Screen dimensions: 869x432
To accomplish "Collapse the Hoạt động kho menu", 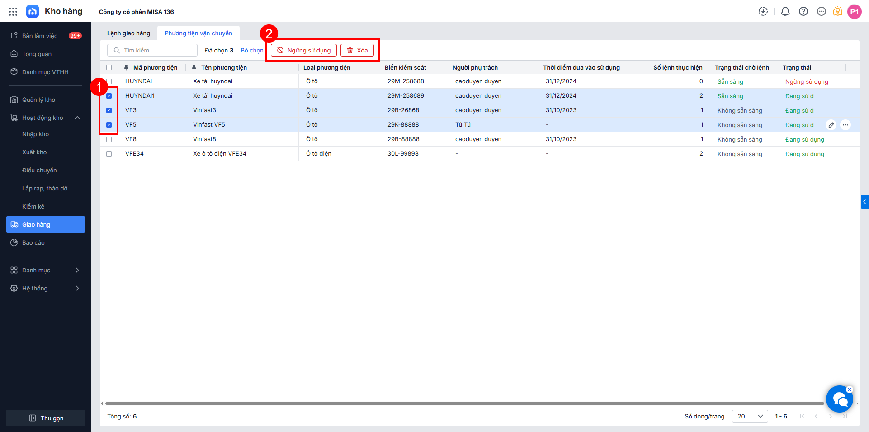I will point(77,118).
